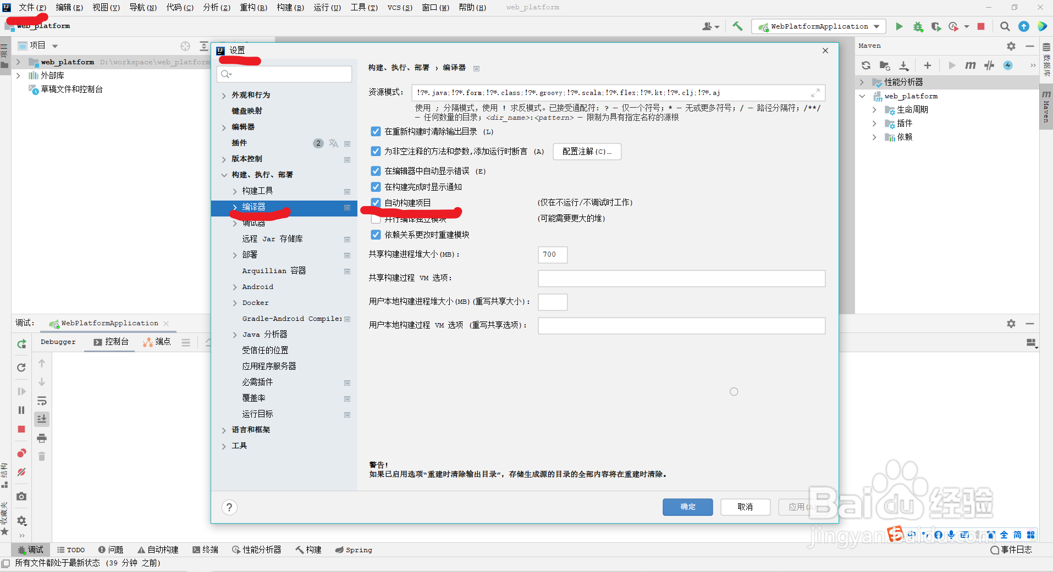Print console output with the printer icon
This screenshot has width=1053, height=572.
click(41, 438)
